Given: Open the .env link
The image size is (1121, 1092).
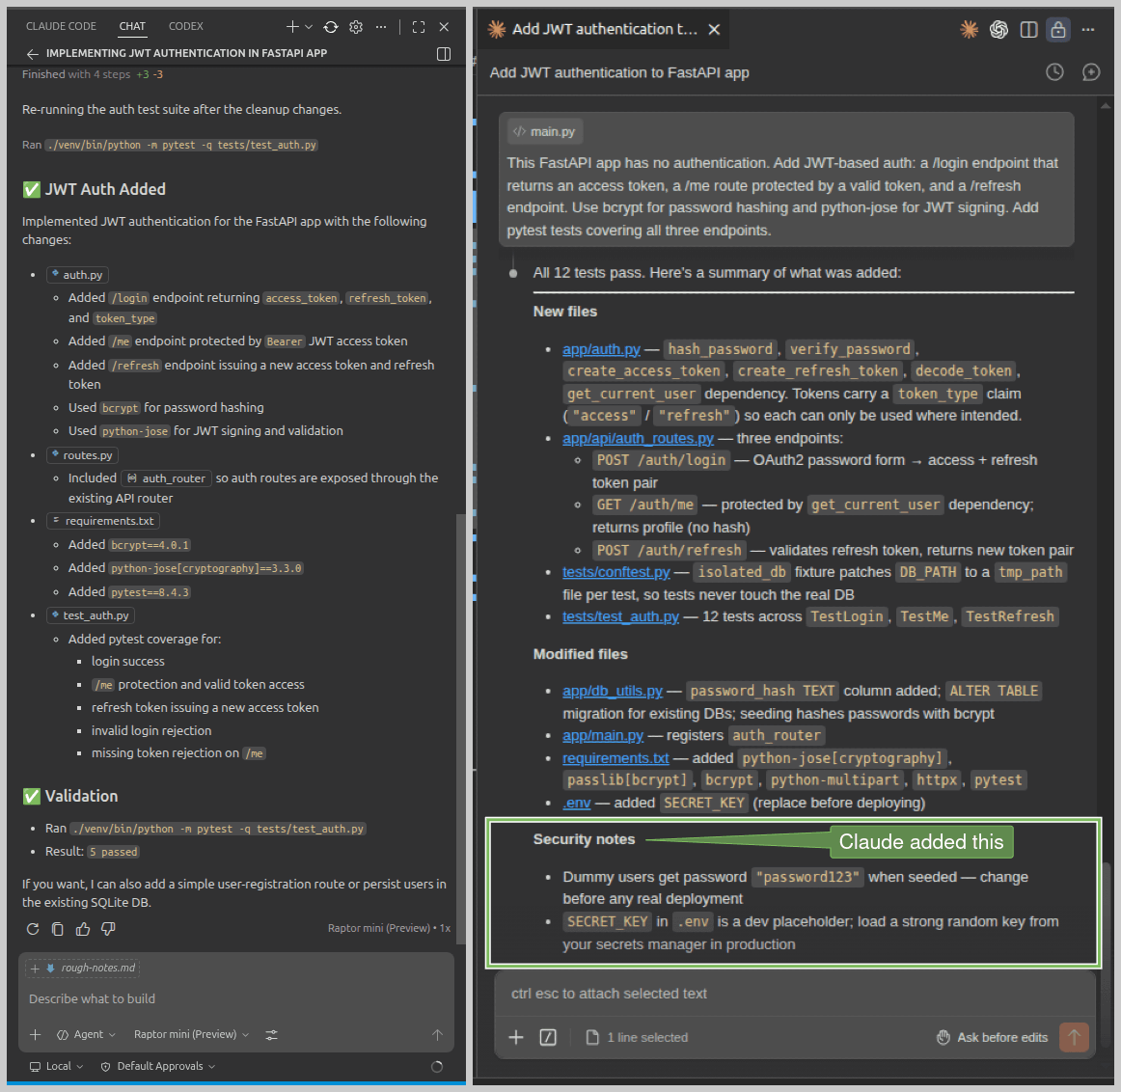Looking at the screenshot, I should click(576, 804).
